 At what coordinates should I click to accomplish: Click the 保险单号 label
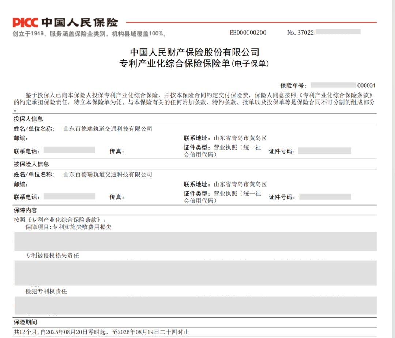[294, 86]
